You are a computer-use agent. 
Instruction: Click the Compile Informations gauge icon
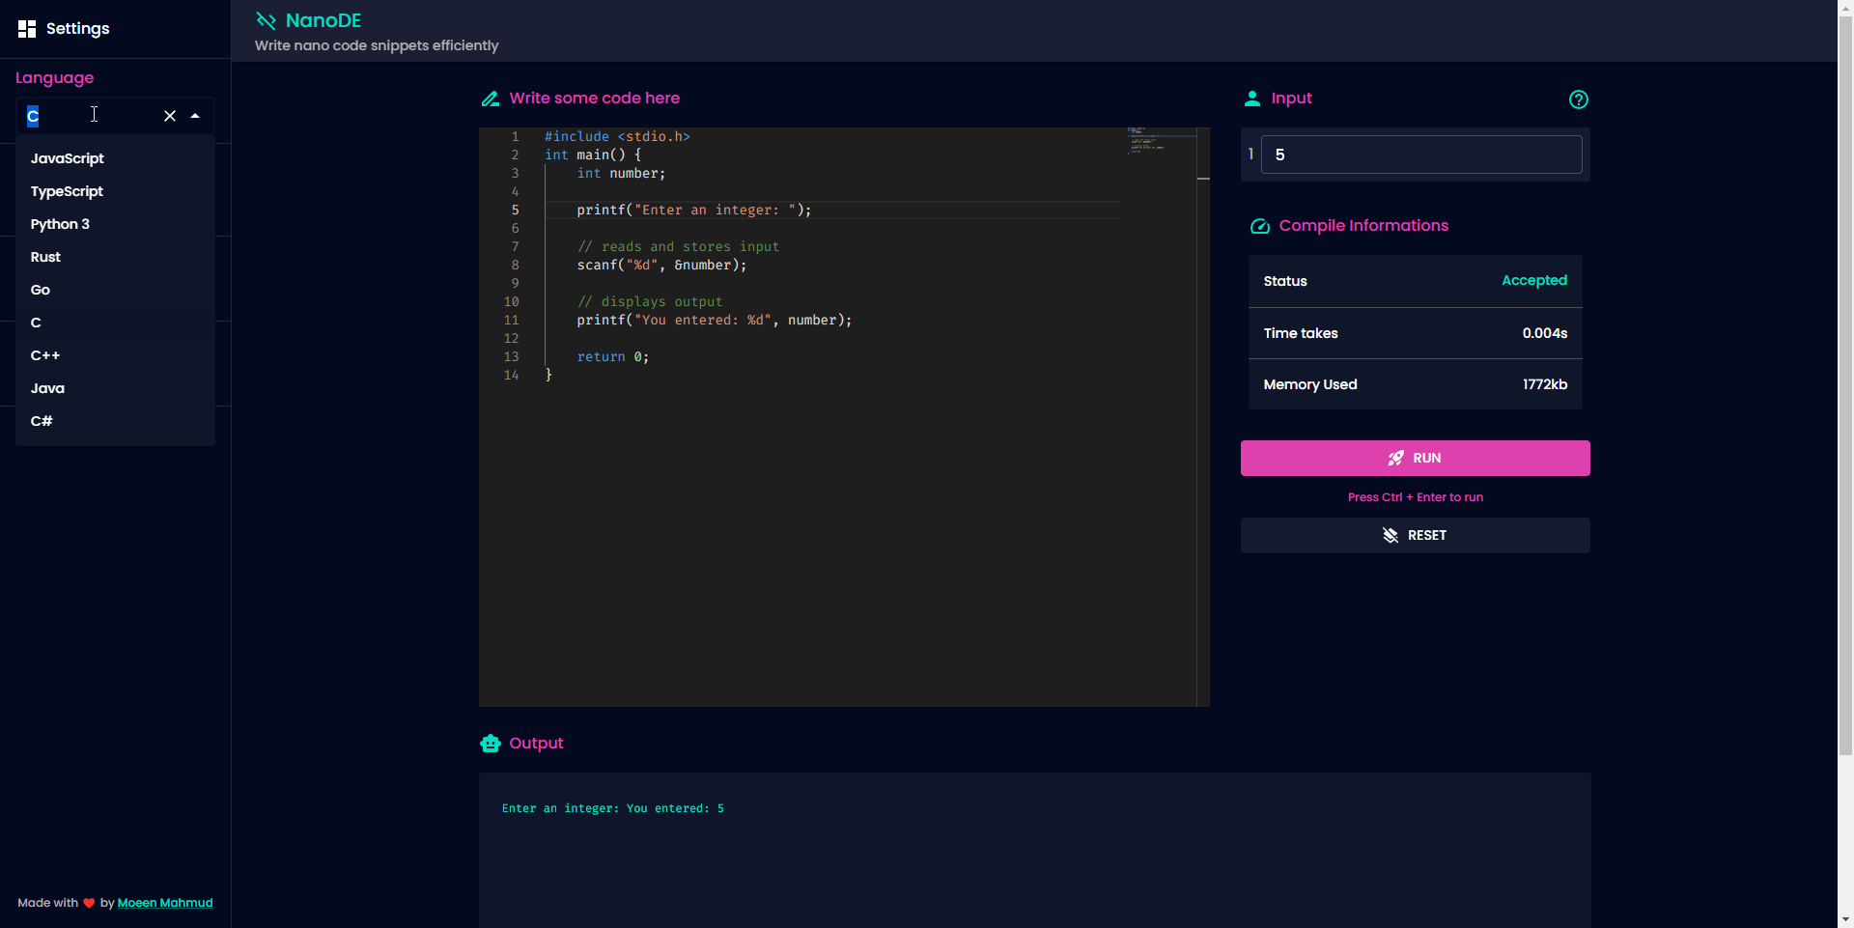coord(1260,226)
